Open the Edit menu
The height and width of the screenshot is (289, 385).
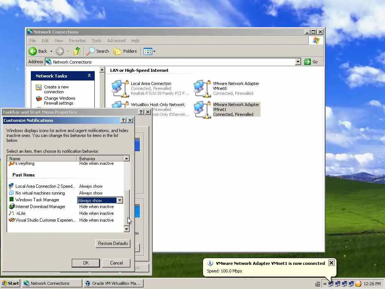[x=45, y=41]
